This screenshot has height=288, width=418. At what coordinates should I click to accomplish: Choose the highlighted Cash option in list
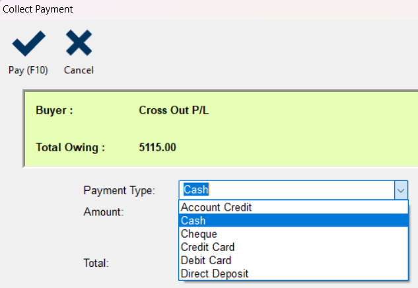coord(193,221)
